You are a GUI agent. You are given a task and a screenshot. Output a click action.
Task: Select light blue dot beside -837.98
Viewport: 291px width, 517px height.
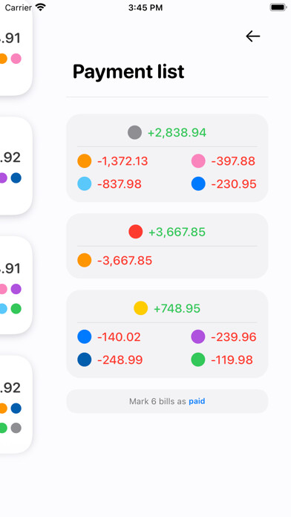click(85, 183)
